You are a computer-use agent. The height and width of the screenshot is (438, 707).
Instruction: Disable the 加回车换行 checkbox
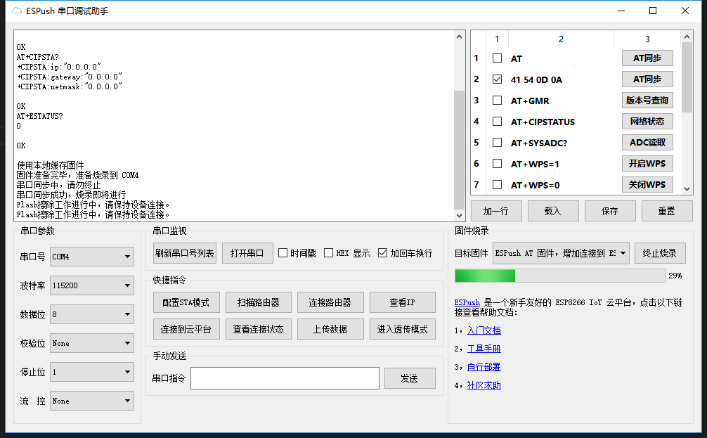383,253
